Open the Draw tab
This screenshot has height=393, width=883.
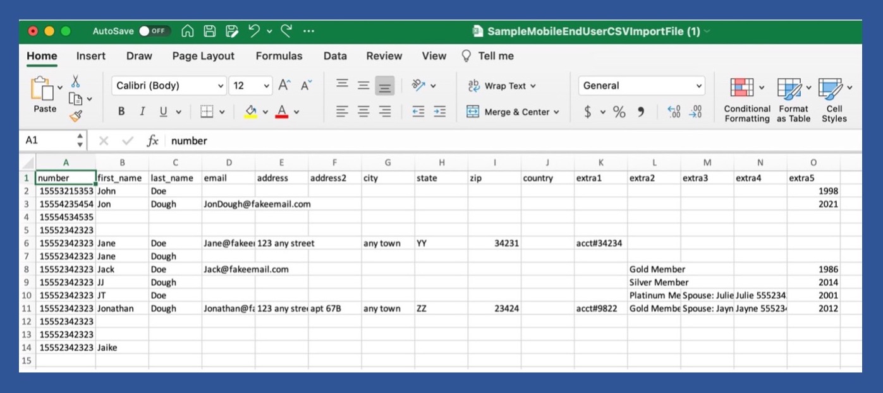pos(139,56)
